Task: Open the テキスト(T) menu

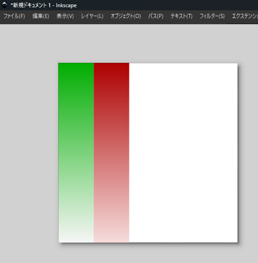Action: coord(181,16)
